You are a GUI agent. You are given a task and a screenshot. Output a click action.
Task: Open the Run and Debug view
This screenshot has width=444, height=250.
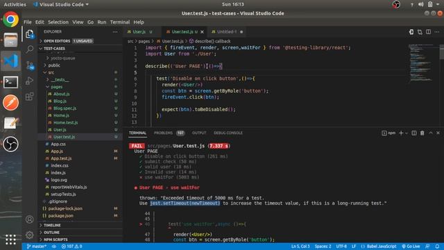click(29, 81)
